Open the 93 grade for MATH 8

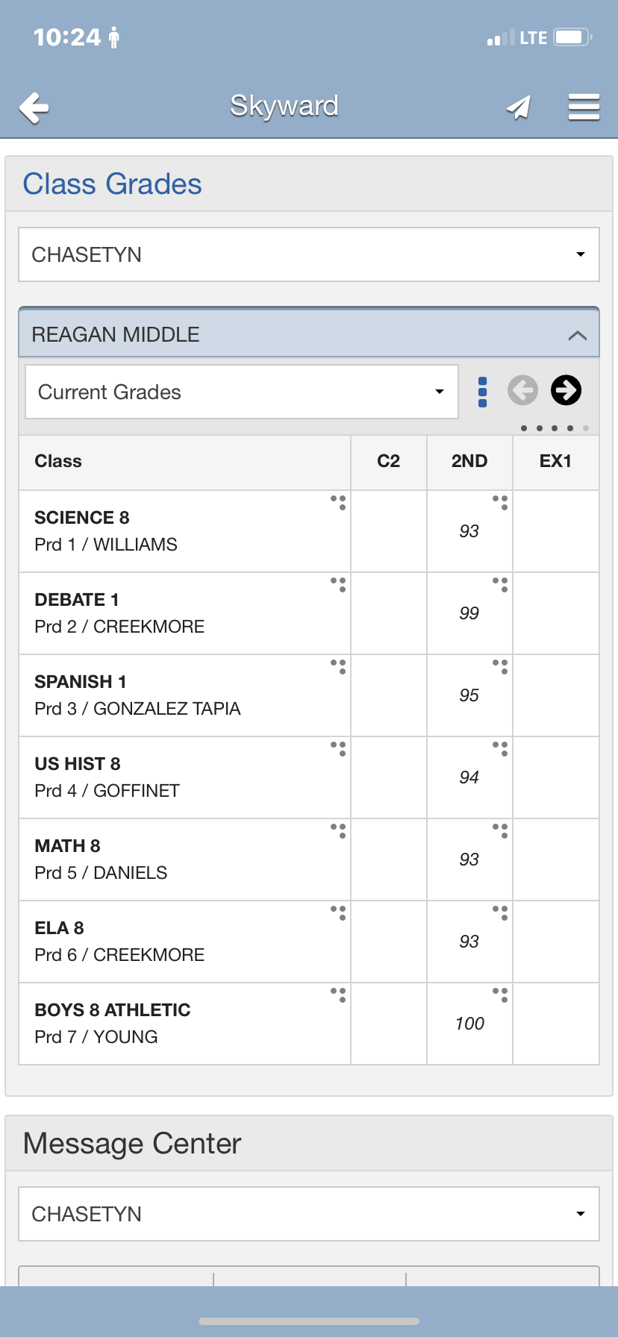pyautogui.click(x=469, y=859)
